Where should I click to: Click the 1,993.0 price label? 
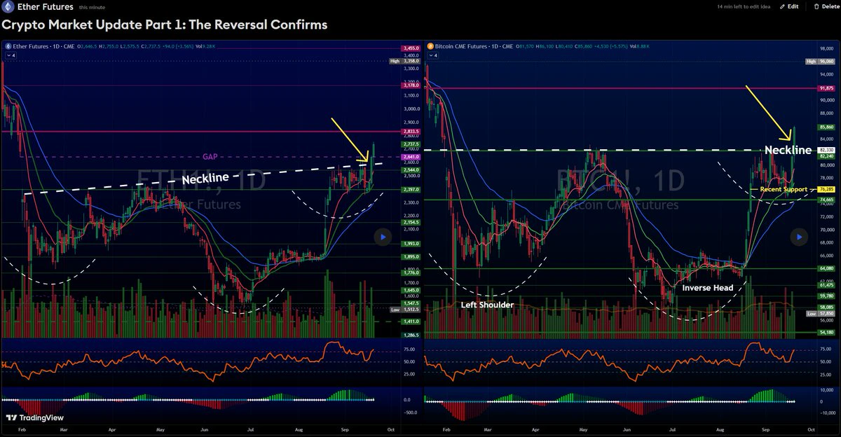[410, 244]
